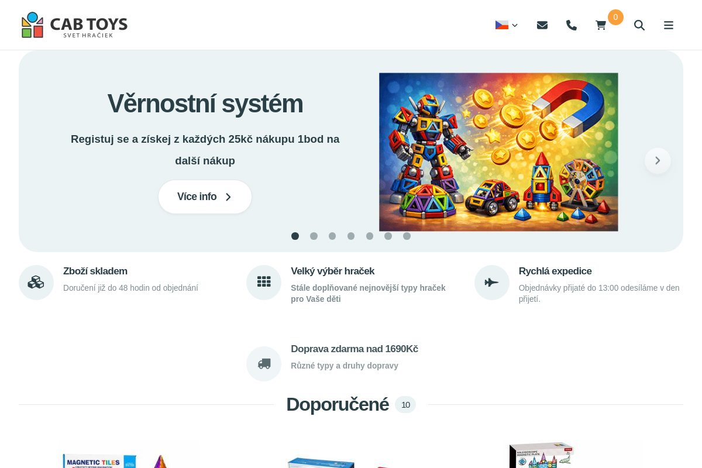The image size is (702, 468).
Task: Click the cart item count badge
Action: pyautogui.click(x=615, y=17)
